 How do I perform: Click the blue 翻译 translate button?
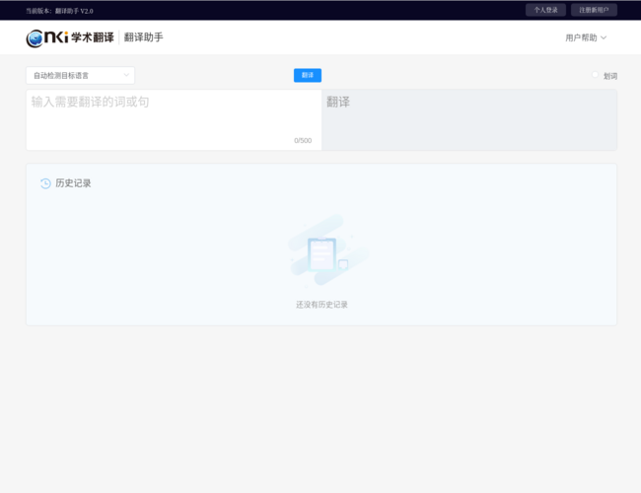click(308, 75)
